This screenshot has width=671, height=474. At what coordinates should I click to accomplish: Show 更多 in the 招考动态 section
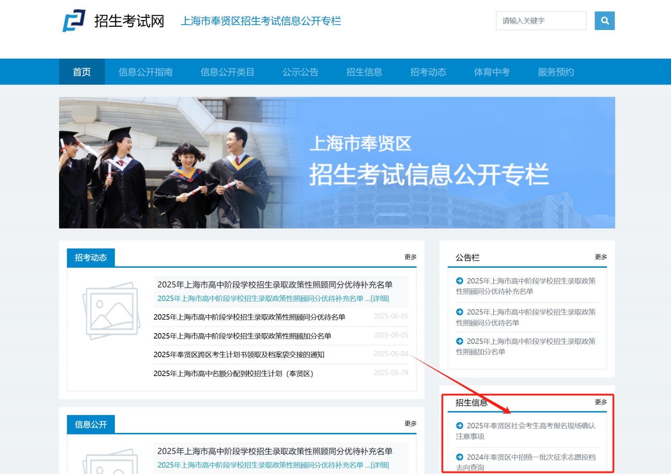click(x=410, y=257)
